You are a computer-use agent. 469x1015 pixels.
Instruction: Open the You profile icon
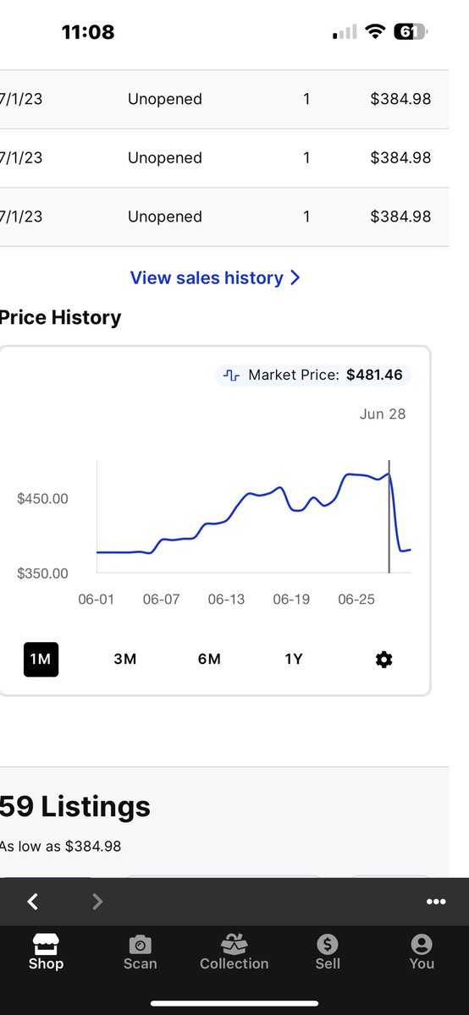click(422, 944)
